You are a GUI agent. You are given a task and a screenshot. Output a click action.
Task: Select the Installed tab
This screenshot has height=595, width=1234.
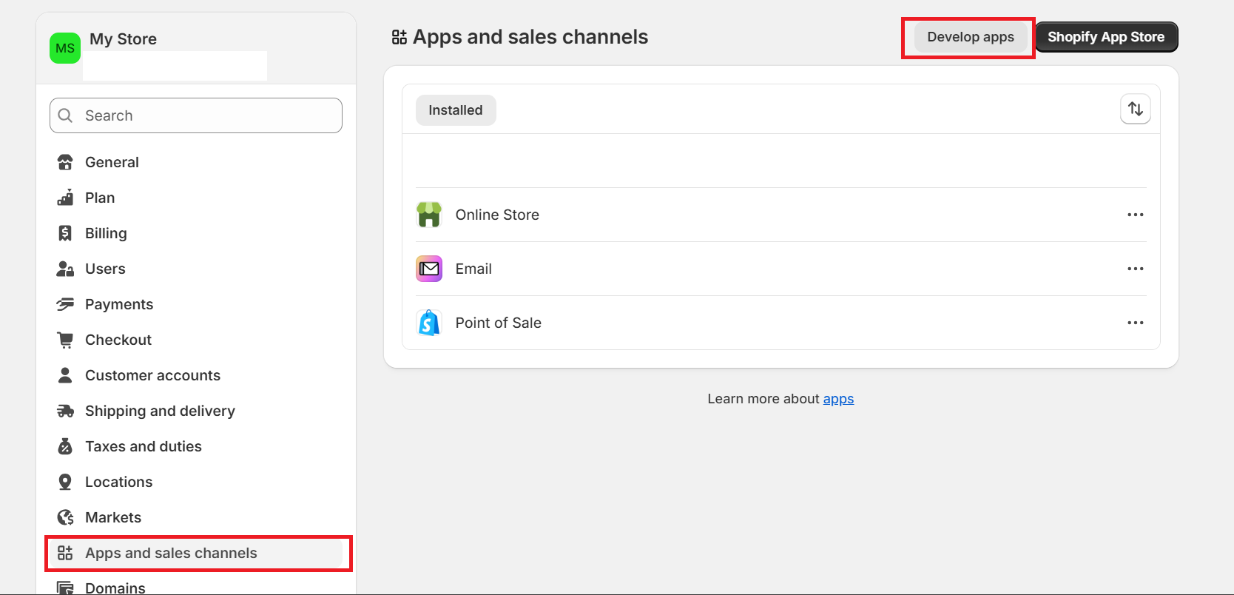(456, 110)
